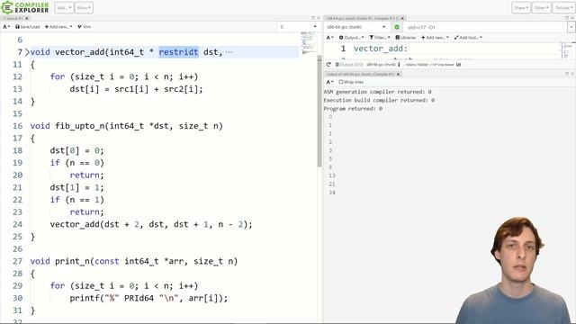This screenshot has width=576, height=324.
Task: Open the Policies dropdown menu
Action: coord(563,8)
